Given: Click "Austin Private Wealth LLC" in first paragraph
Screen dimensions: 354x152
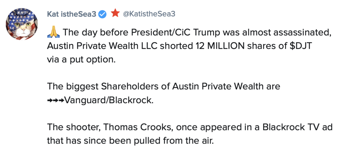Looking at the screenshot, I should [x=102, y=46].
